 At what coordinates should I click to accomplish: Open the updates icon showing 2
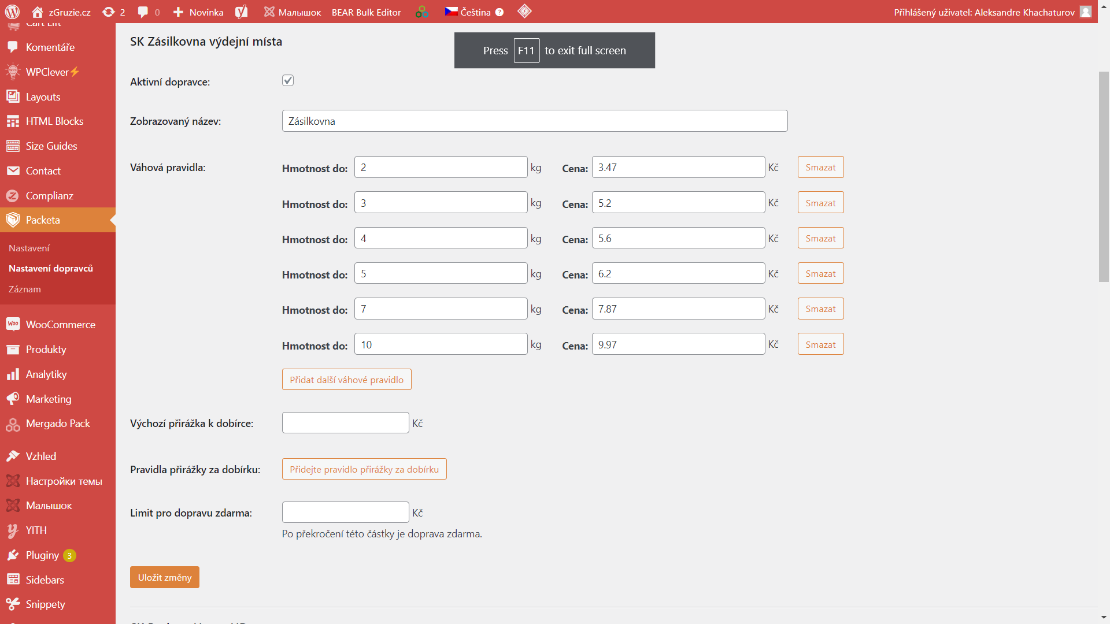[x=108, y=12]
